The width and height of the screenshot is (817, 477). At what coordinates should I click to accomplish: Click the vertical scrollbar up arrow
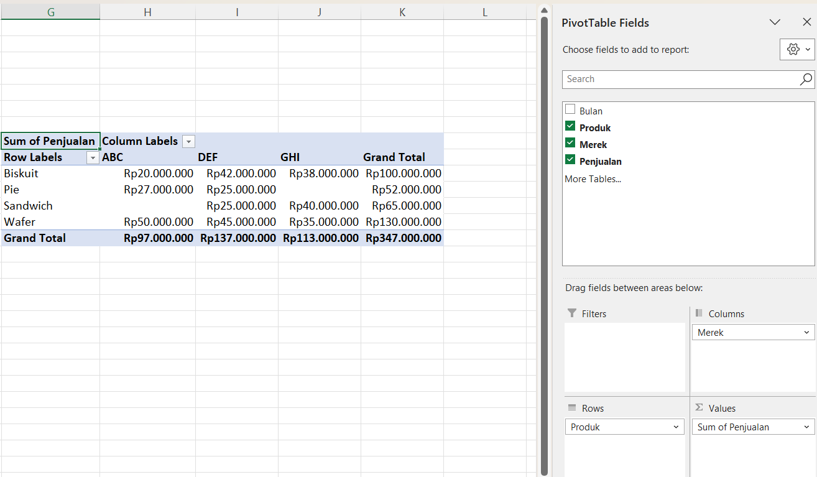[544, 10]
